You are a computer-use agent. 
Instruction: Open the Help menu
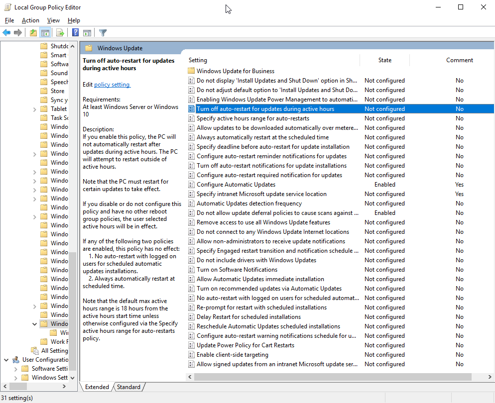point(74,20)
